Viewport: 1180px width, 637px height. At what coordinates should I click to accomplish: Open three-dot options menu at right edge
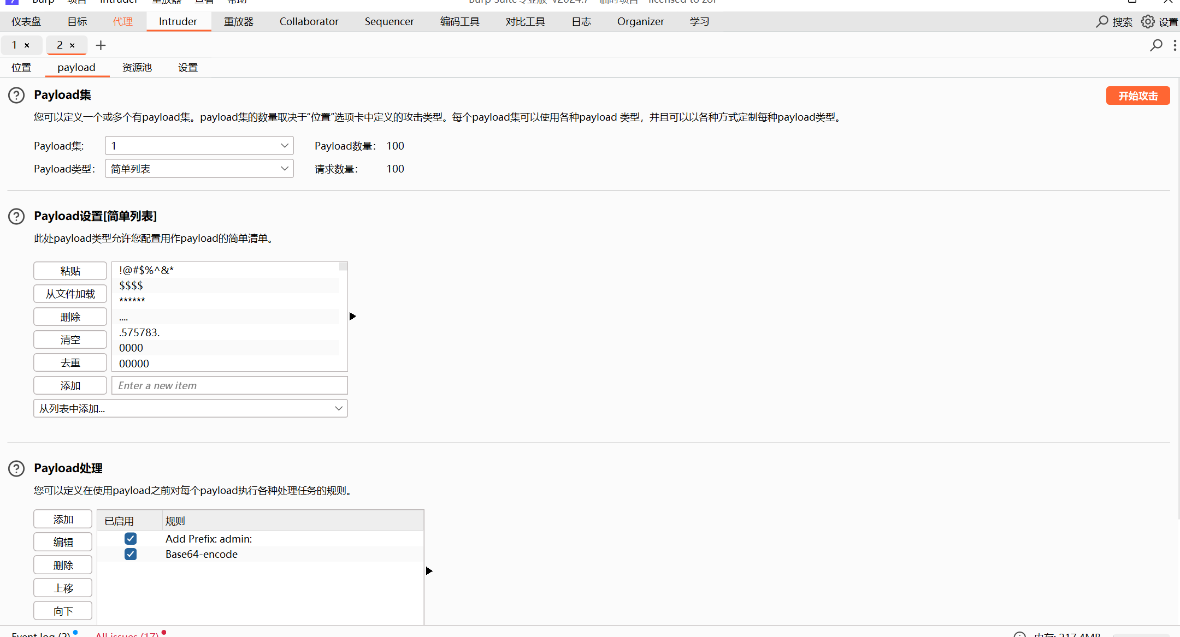click(x=1175, y=45)
